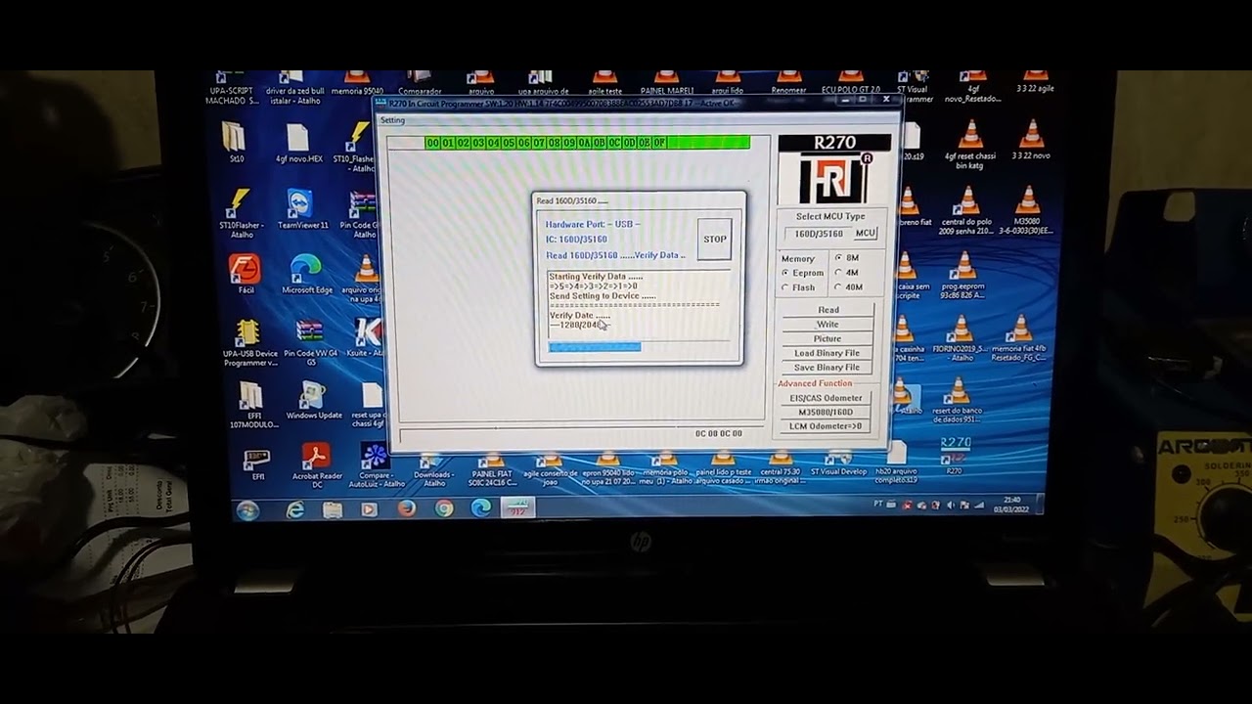This screenshot has width=1252, height=704.
Task: Open the M35080 3-6-0303 file icon
Action: click(x=1027, y=199)
